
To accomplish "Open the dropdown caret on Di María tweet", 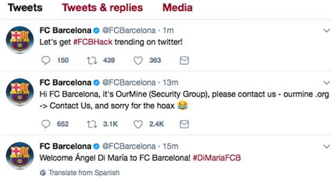I will [327, 146].
